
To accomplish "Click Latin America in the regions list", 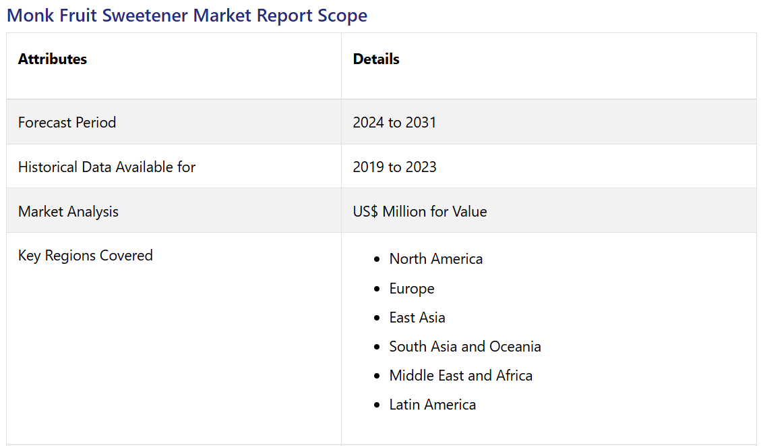I will (432, 405).
